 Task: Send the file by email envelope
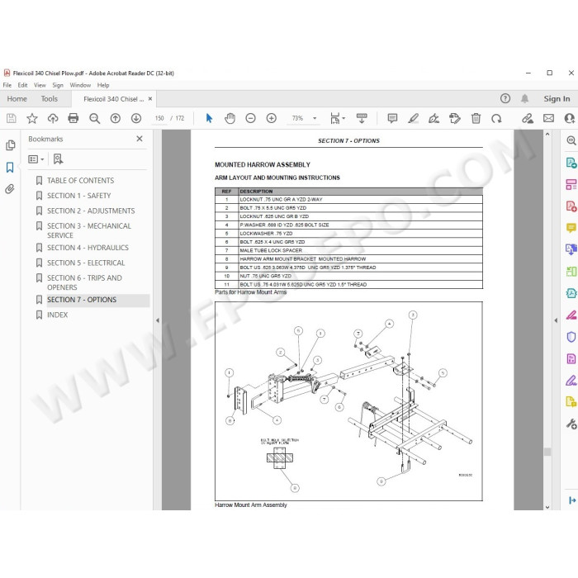pyautogui.click(x=548, y=118)
